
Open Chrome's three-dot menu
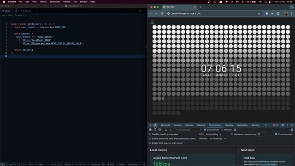click(x=292, y=13)
